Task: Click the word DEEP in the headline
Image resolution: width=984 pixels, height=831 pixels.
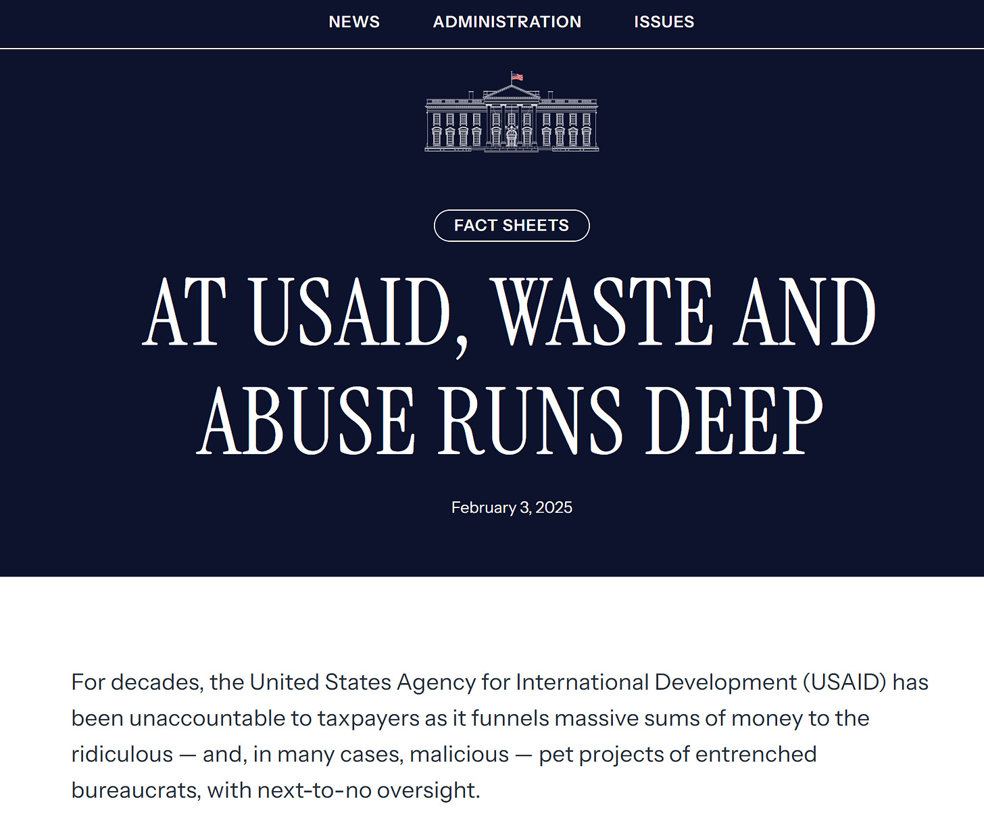Action: click(734, 420)
